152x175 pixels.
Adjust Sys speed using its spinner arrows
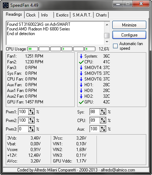(x=103, y=112)
